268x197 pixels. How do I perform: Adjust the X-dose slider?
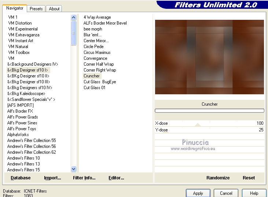pyautogui.click(x=209, y=123)
